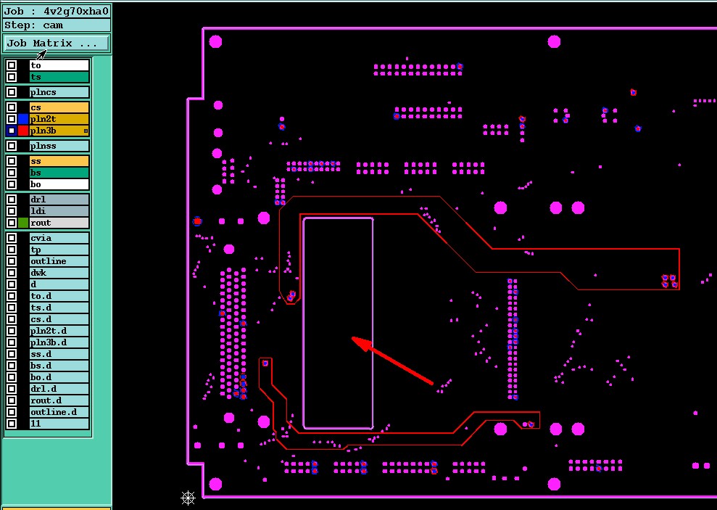Select the 'bo' layer name

pos(59,184)
